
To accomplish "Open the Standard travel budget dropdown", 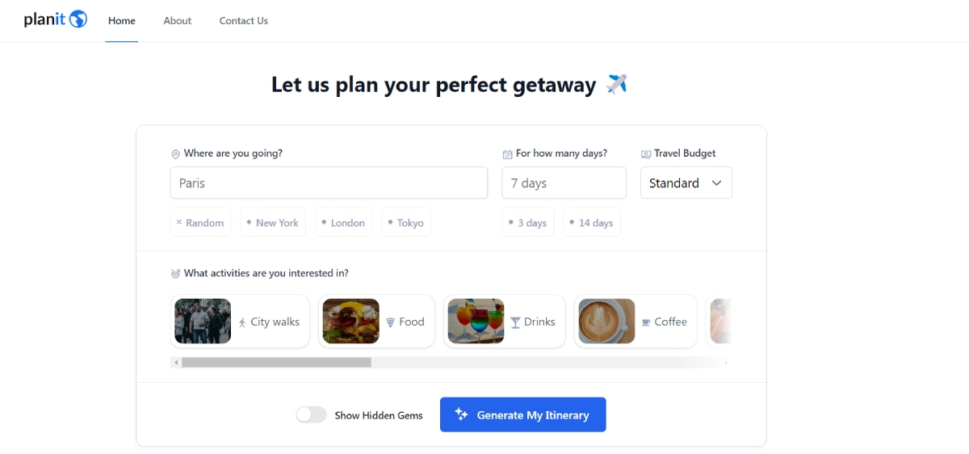I will pos(686,183).
